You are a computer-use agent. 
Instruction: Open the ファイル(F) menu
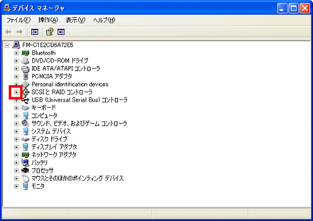click(18, 20)
